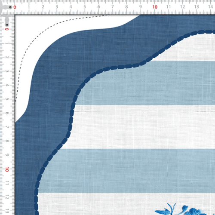The height and width of the screenshot is (215, 215).
Task: Click the metal rivet on the top ruler tab
Action: 10,7
